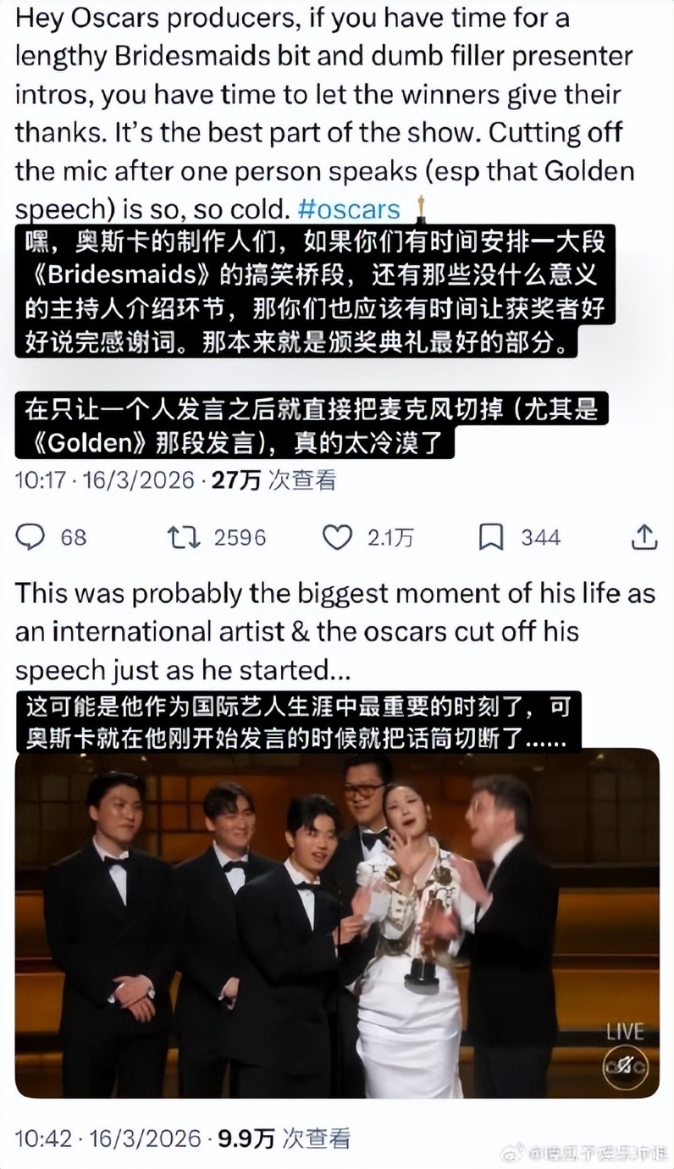The width and height of the screenshot is (674, 1169).
Task: Like the tweet with heart icon
Action: (338, 537)
